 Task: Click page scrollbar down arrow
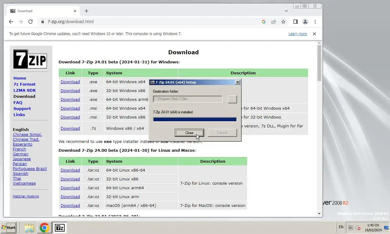coord(319,214)
